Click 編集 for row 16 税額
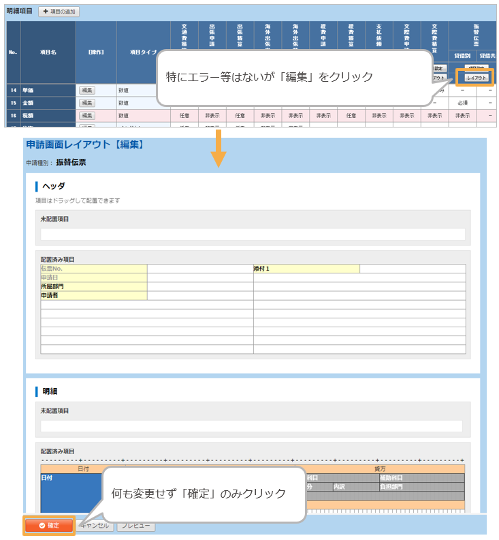Screen dimensions: 499x540 click(87, 116)
